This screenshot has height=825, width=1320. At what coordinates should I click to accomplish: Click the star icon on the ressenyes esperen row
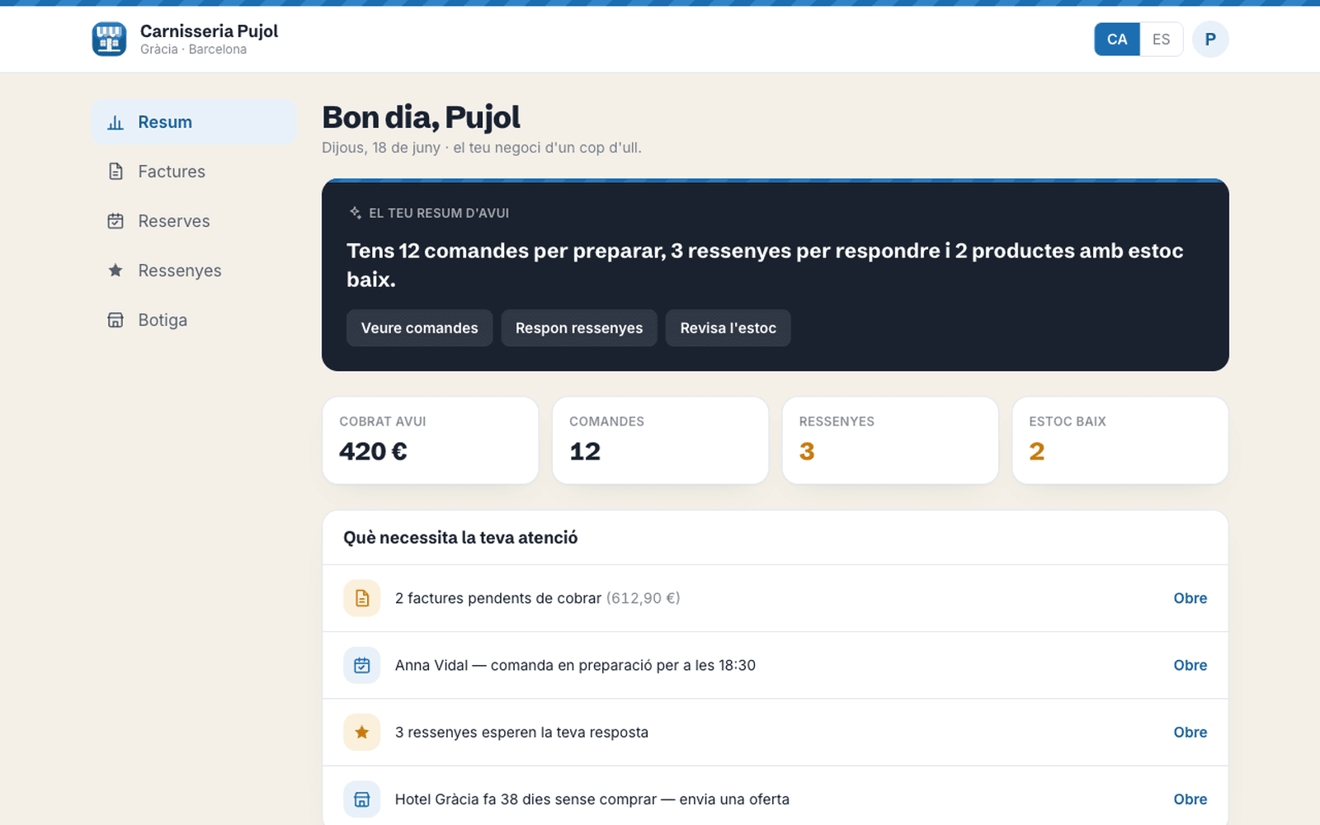pos(361,732)
